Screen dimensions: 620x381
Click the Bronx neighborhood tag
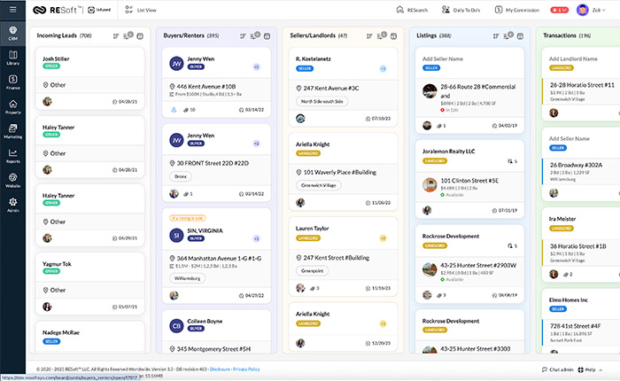(x=181, y=176)
